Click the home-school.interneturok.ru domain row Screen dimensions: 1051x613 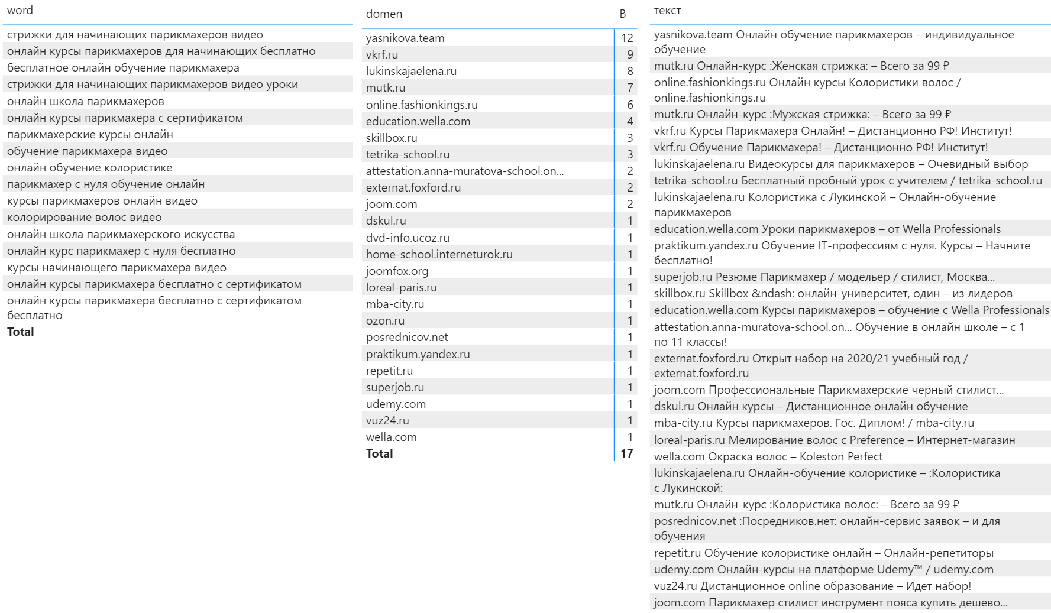coord(439,255)
